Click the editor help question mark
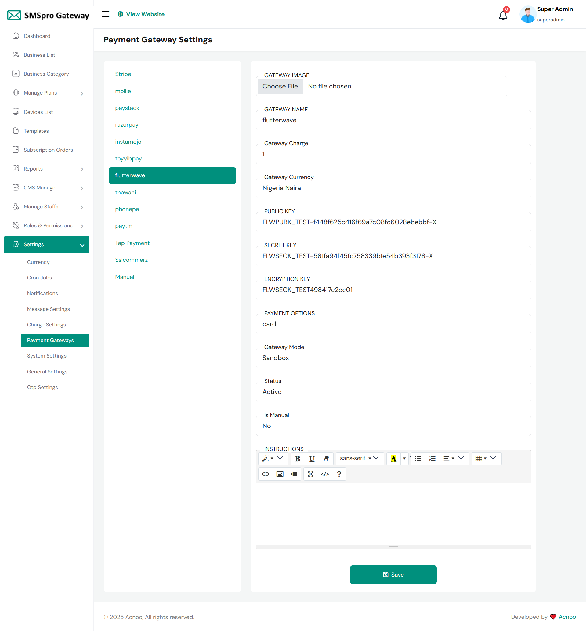Screen dimensions: 586x631 pyautogui.click(x=339, y=474)
